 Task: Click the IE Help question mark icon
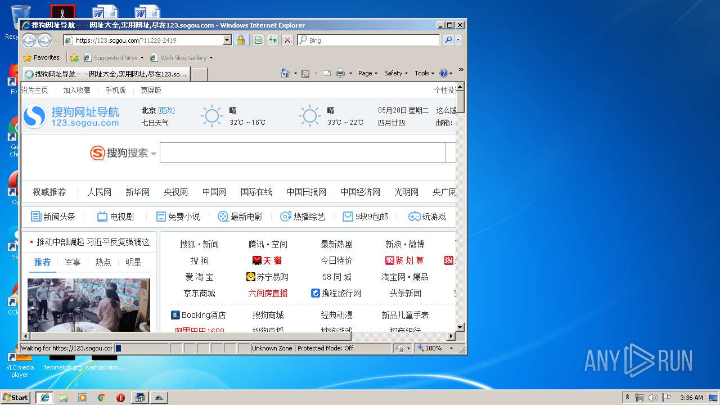pyautogui.click(x=443, y=73)
